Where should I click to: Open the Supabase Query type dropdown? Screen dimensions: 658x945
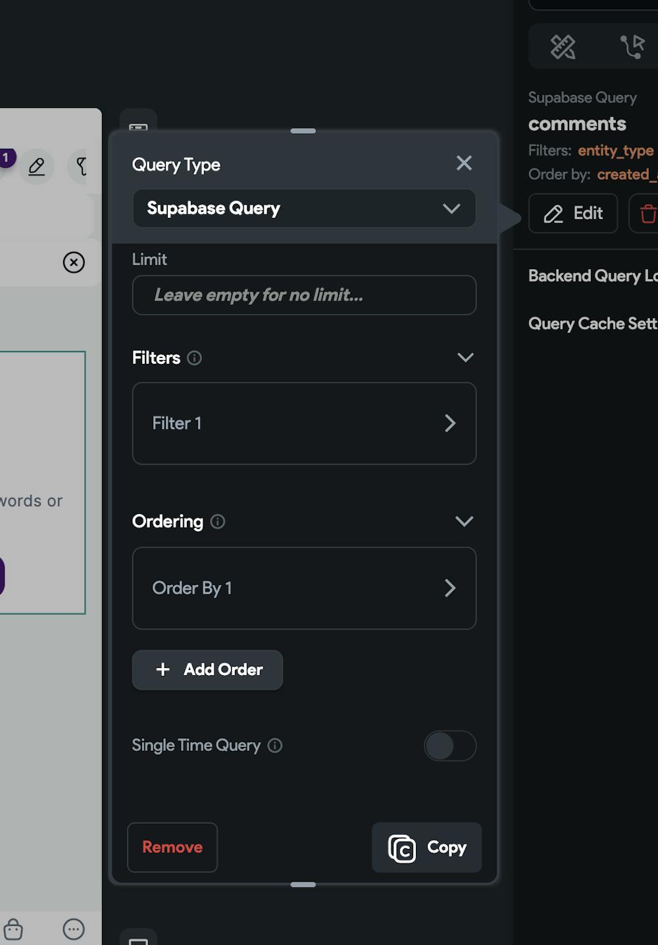point(304,209)
